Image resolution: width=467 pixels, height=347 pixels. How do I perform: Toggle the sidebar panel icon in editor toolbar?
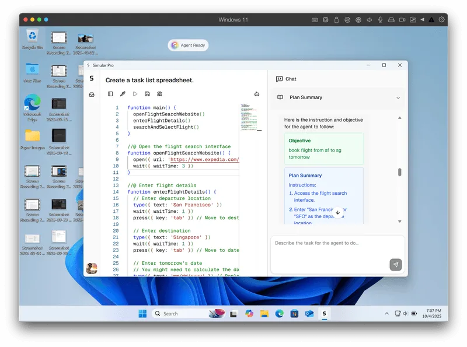110,94
